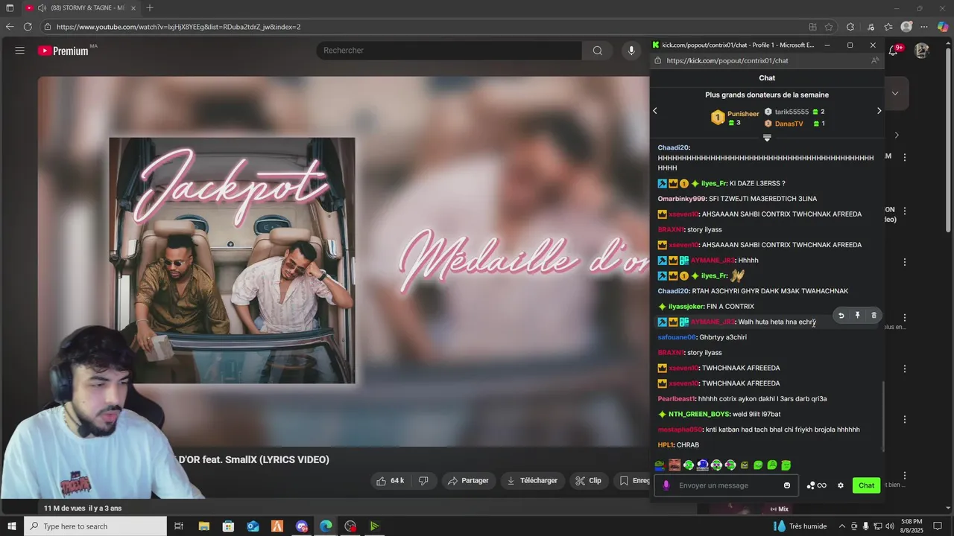Show previous donors with left arrow in Kick chat
Viewport: 954px width, 536px height.
pos(655,111)
